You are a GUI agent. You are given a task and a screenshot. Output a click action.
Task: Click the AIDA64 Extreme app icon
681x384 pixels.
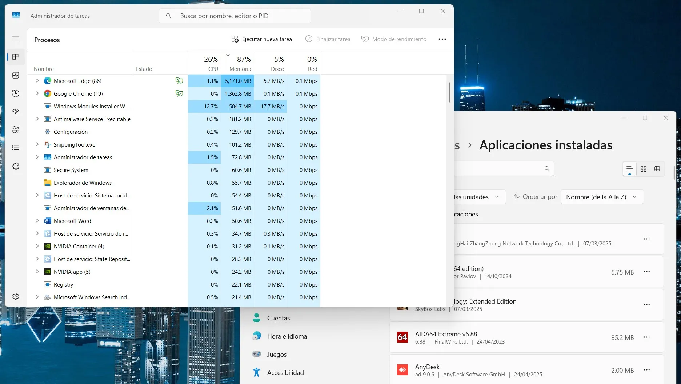click(402, 337)
